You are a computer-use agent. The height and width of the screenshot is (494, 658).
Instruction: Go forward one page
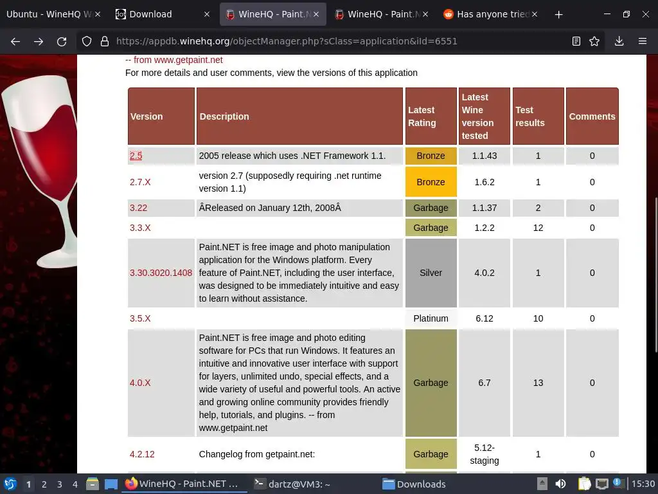tap(39, 41)
